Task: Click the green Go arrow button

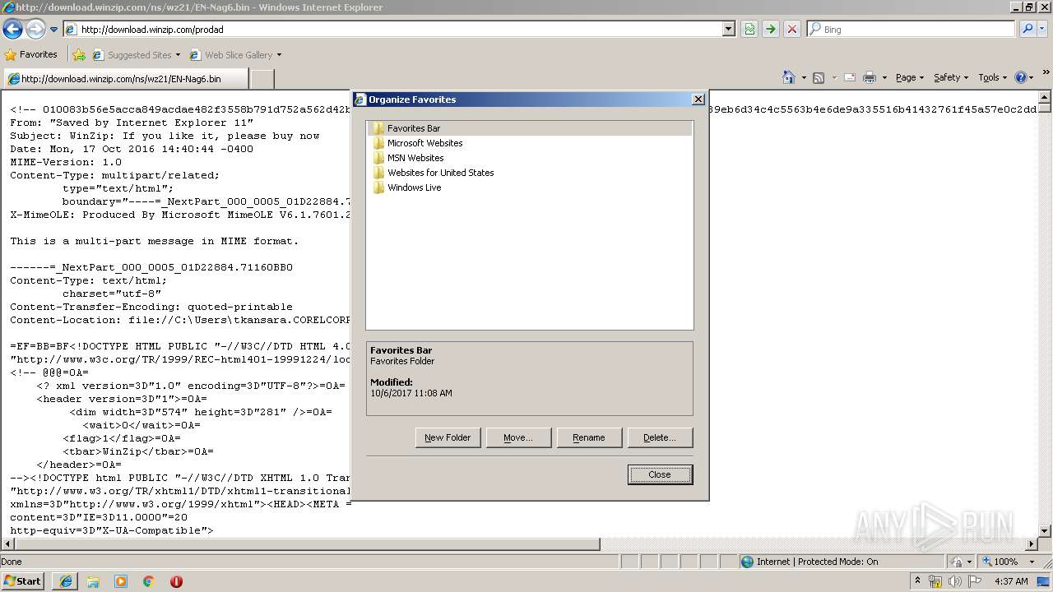Action: [x=770, y=30]
